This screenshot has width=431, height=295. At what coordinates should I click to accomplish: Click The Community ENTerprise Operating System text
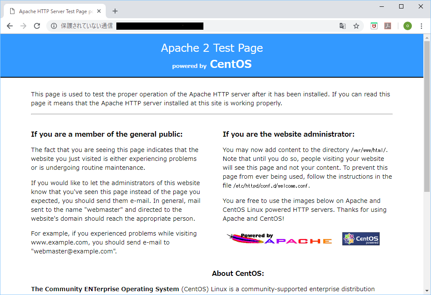pos(105,289)
